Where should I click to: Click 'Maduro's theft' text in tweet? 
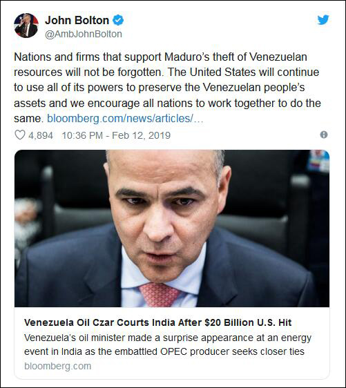[x=205, y=57]
